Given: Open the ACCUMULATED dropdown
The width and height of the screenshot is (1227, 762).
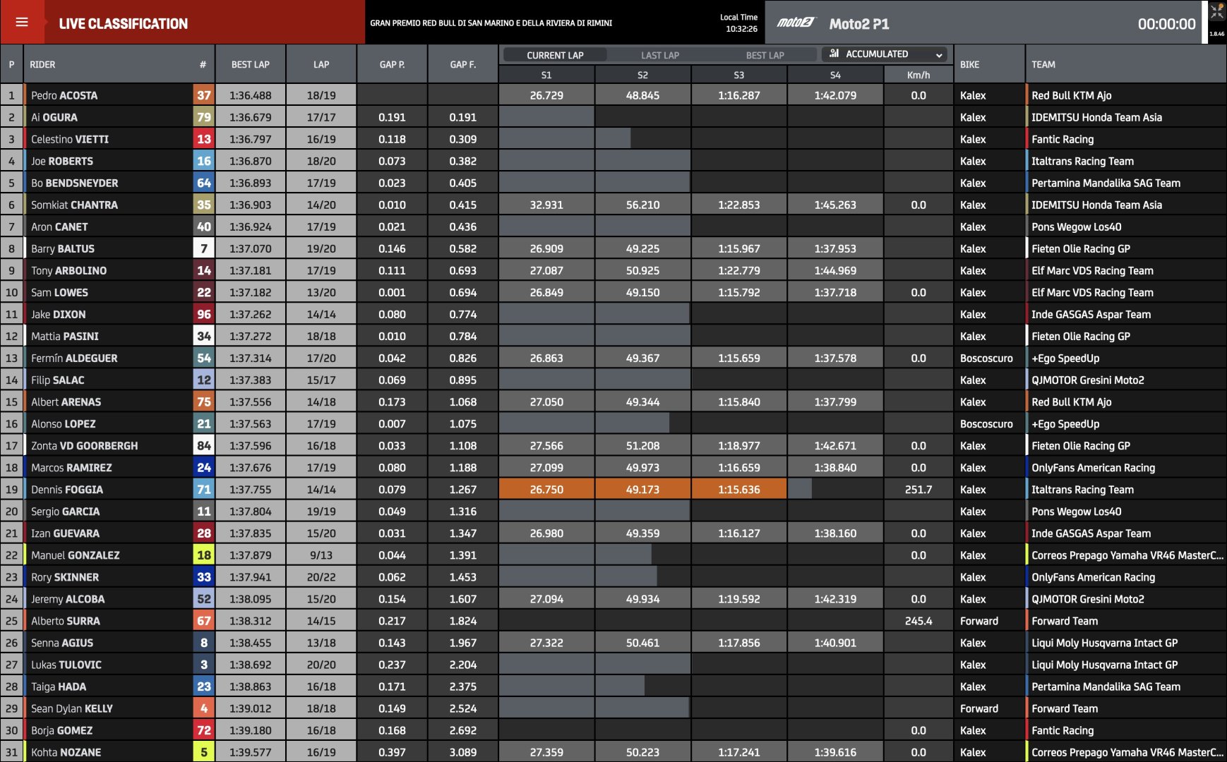Looking at the screenshot, I should [885, 54].
